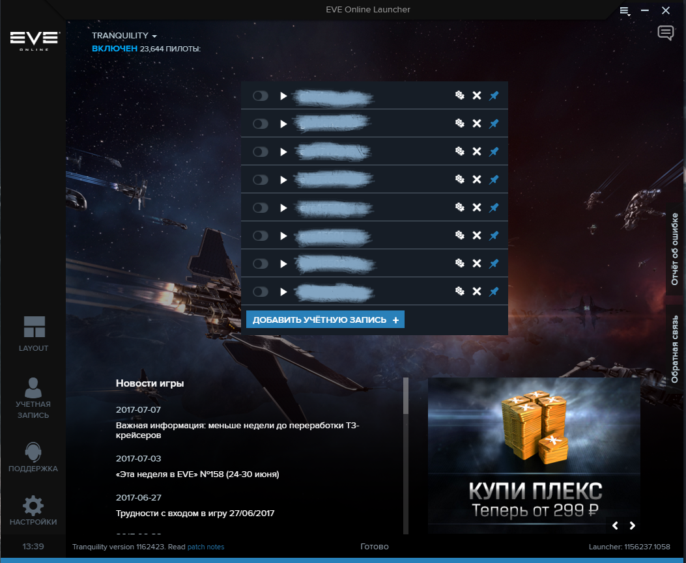This screenshot has width=686, height=563.
Task: Open the fifth account's gear settings
Action: [459, 207]
